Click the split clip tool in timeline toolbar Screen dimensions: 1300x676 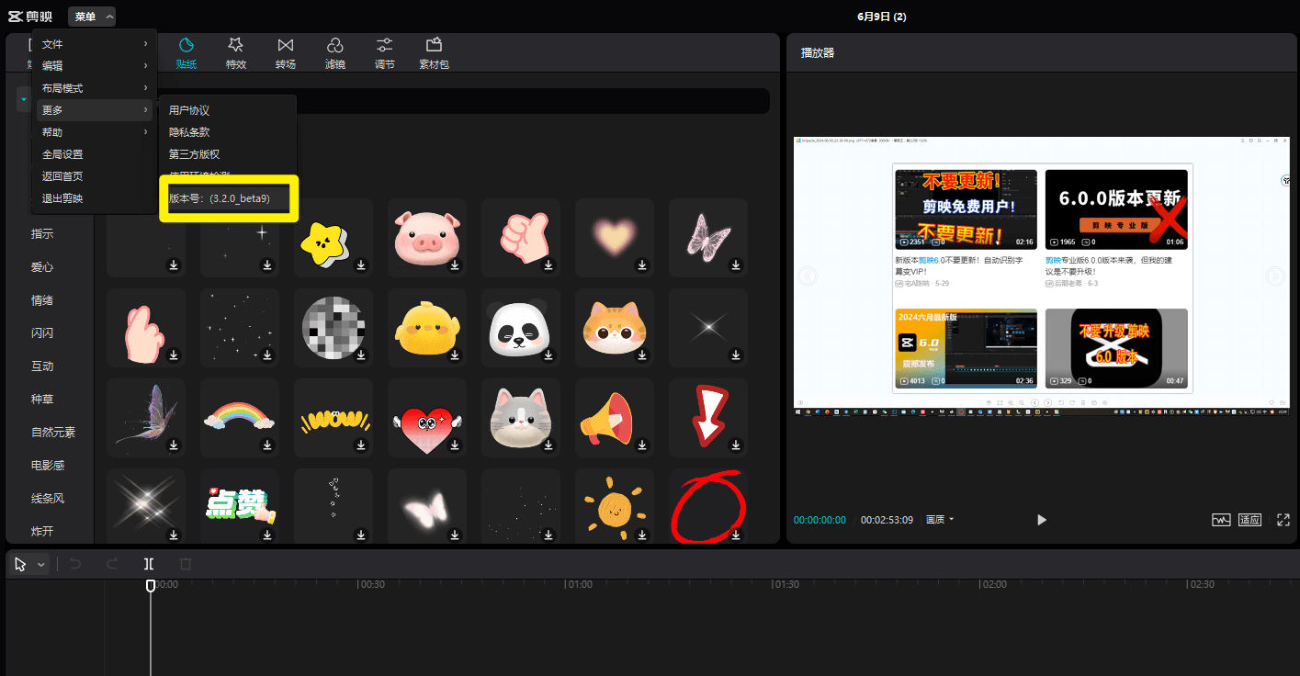[x=149, y=564]
